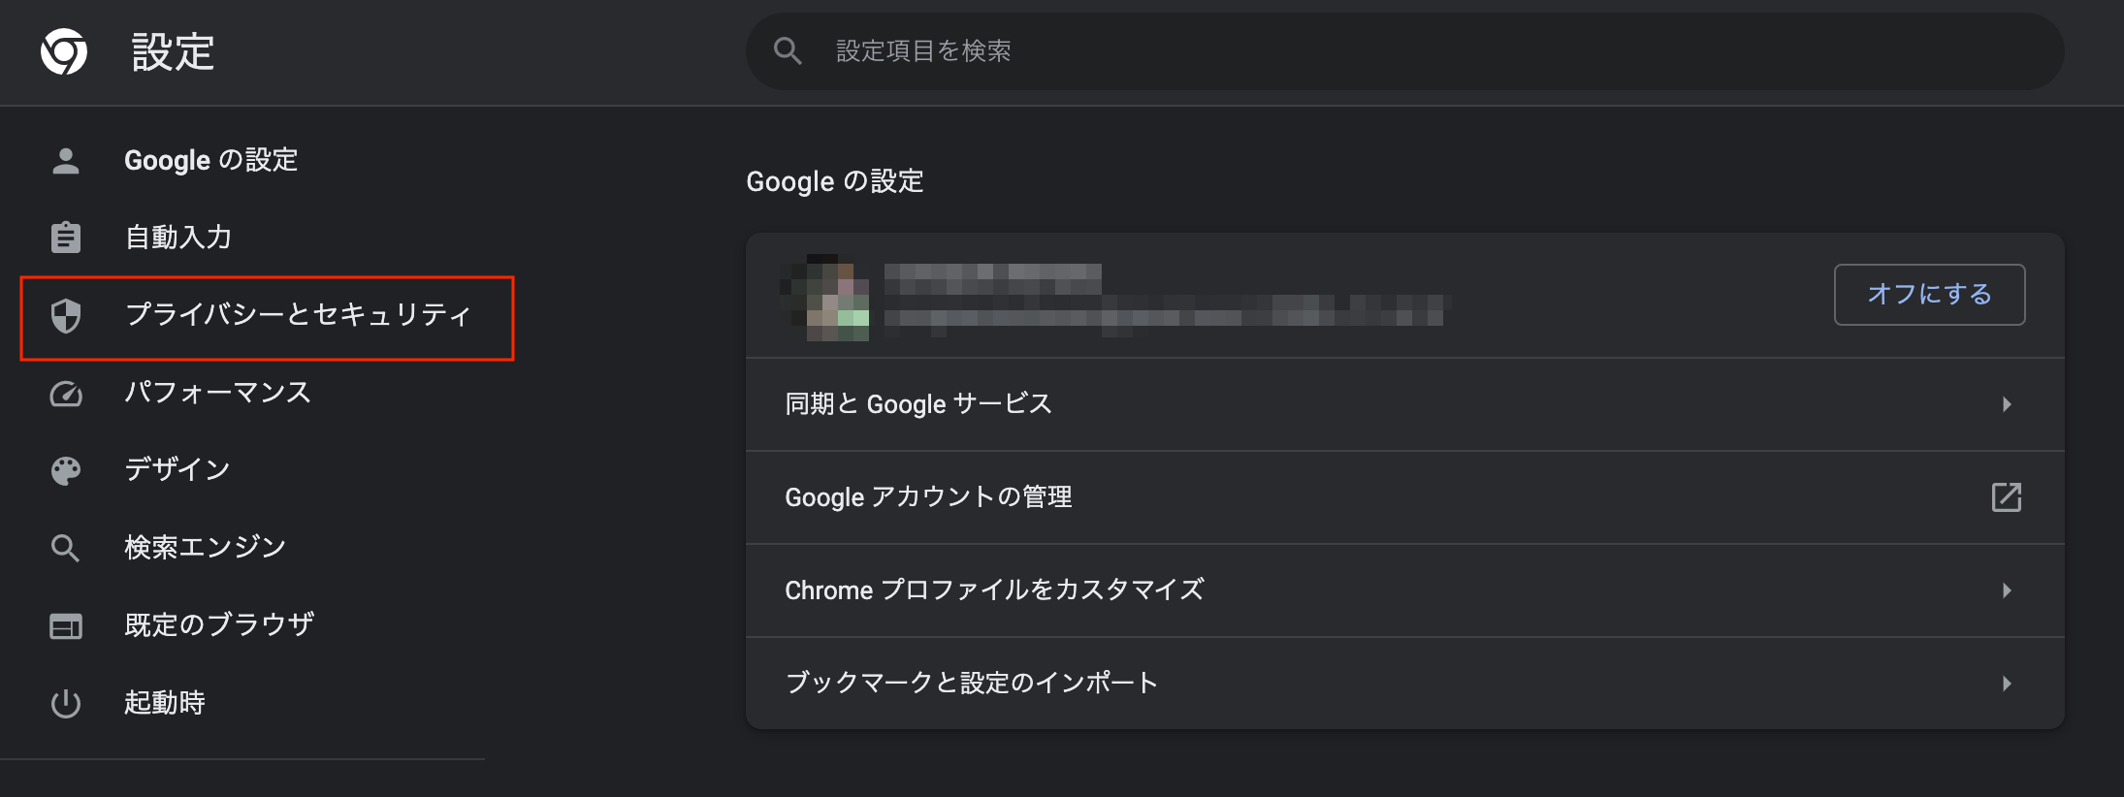The width and height of the screenshot is (2124, 797).
Task: Click the shield icon for privacy and security
Action: click(66, 315)
